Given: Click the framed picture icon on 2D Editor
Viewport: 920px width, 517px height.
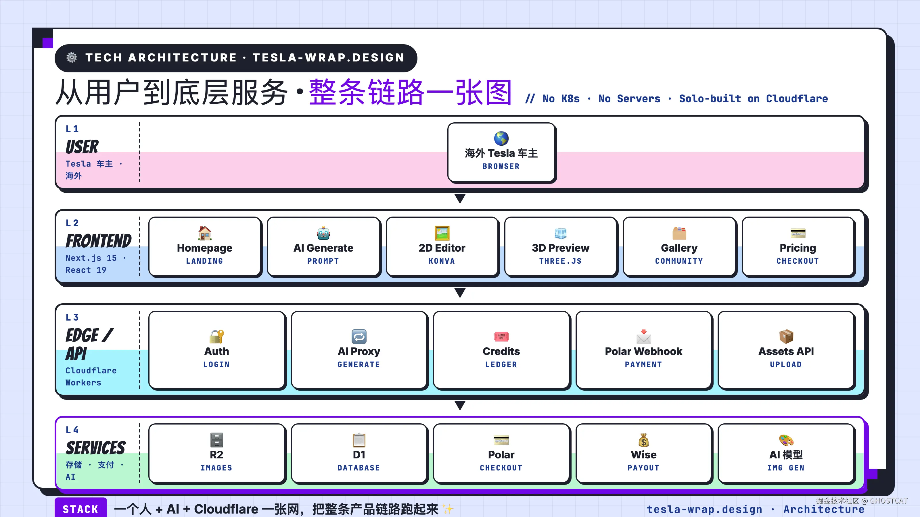Looking at the screenshot, I should coord(442,233).
